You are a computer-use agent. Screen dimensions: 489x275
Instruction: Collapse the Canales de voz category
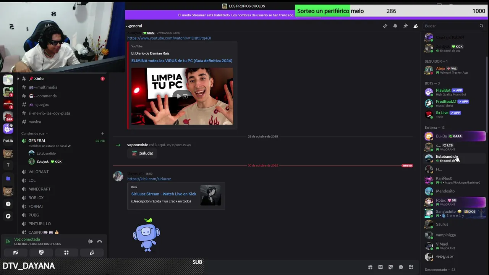pyautogui.click(x=35, y=134)
